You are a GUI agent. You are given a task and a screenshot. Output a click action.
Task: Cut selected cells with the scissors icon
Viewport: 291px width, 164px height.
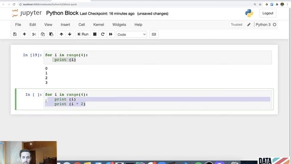tap(34, 34)
